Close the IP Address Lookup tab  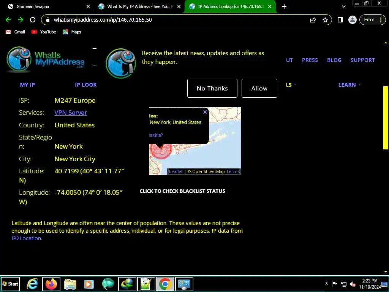(270, 7)
